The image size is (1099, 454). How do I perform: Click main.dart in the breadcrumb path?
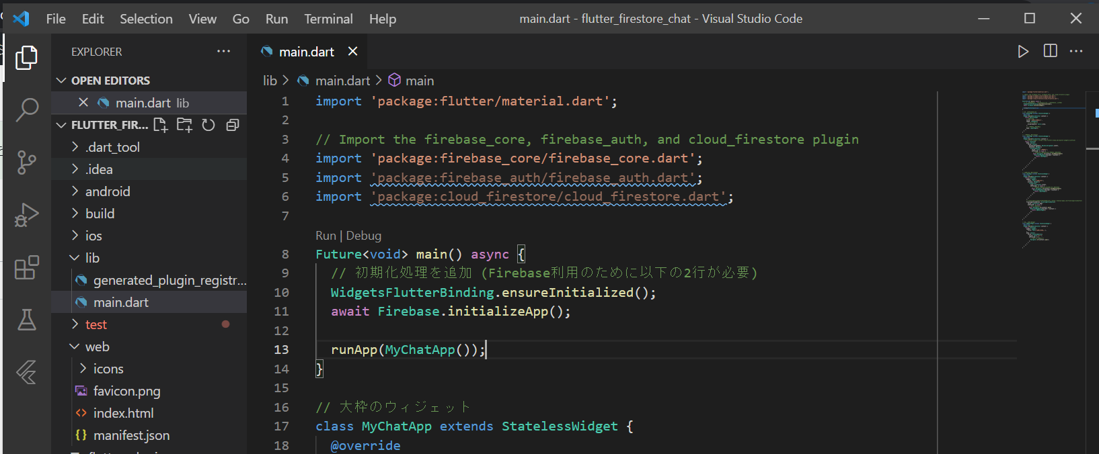point(343,81)
